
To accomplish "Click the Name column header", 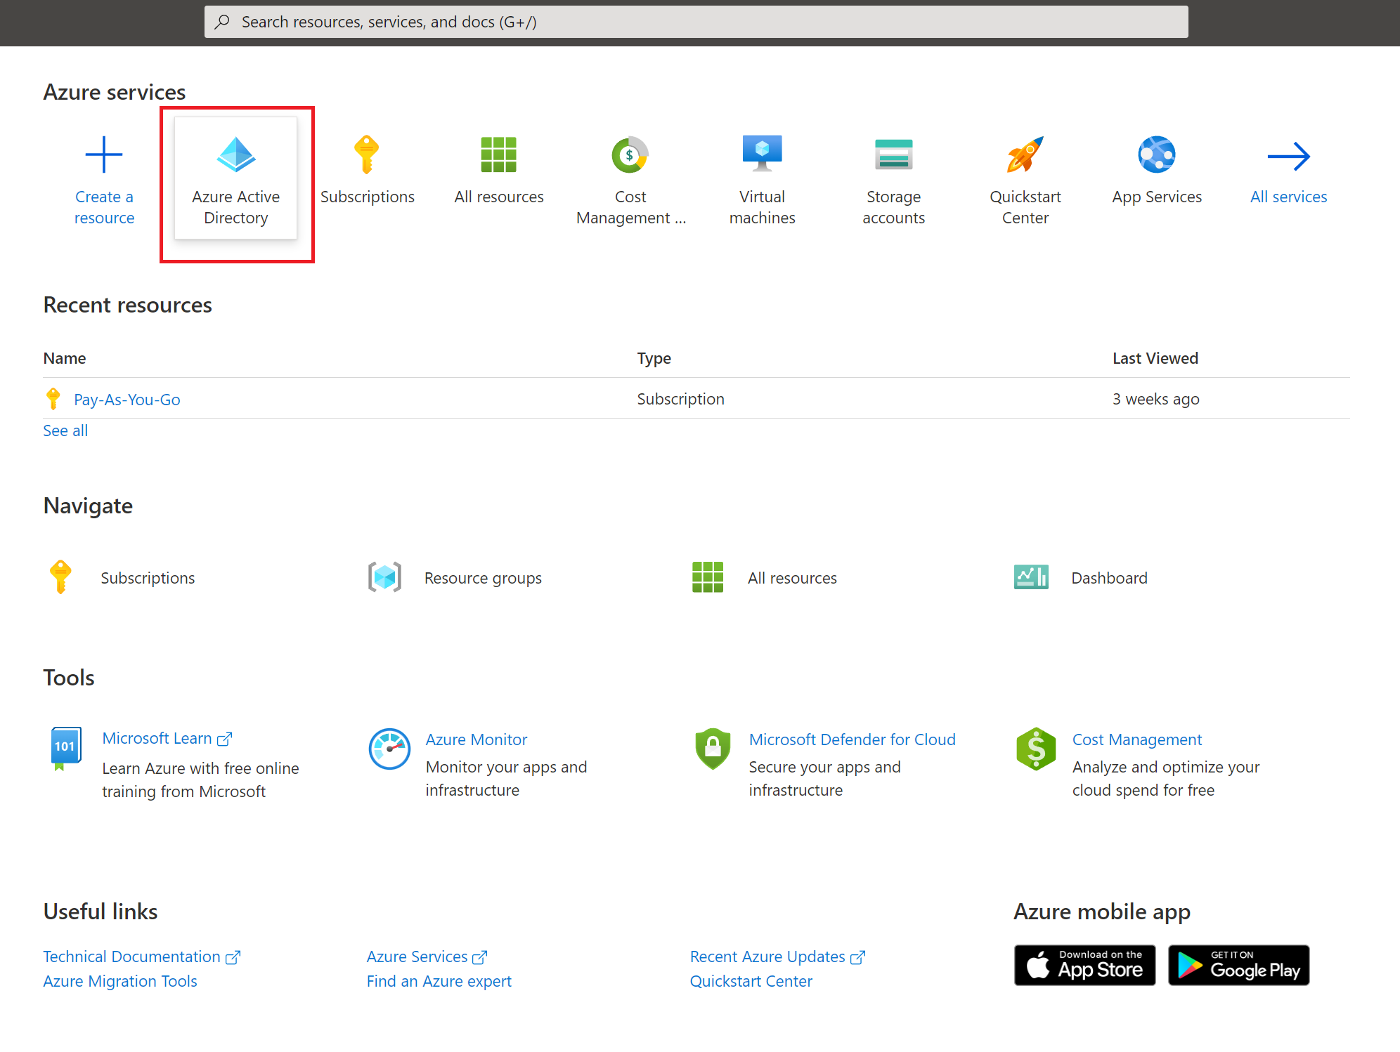I will click(65, 358).
